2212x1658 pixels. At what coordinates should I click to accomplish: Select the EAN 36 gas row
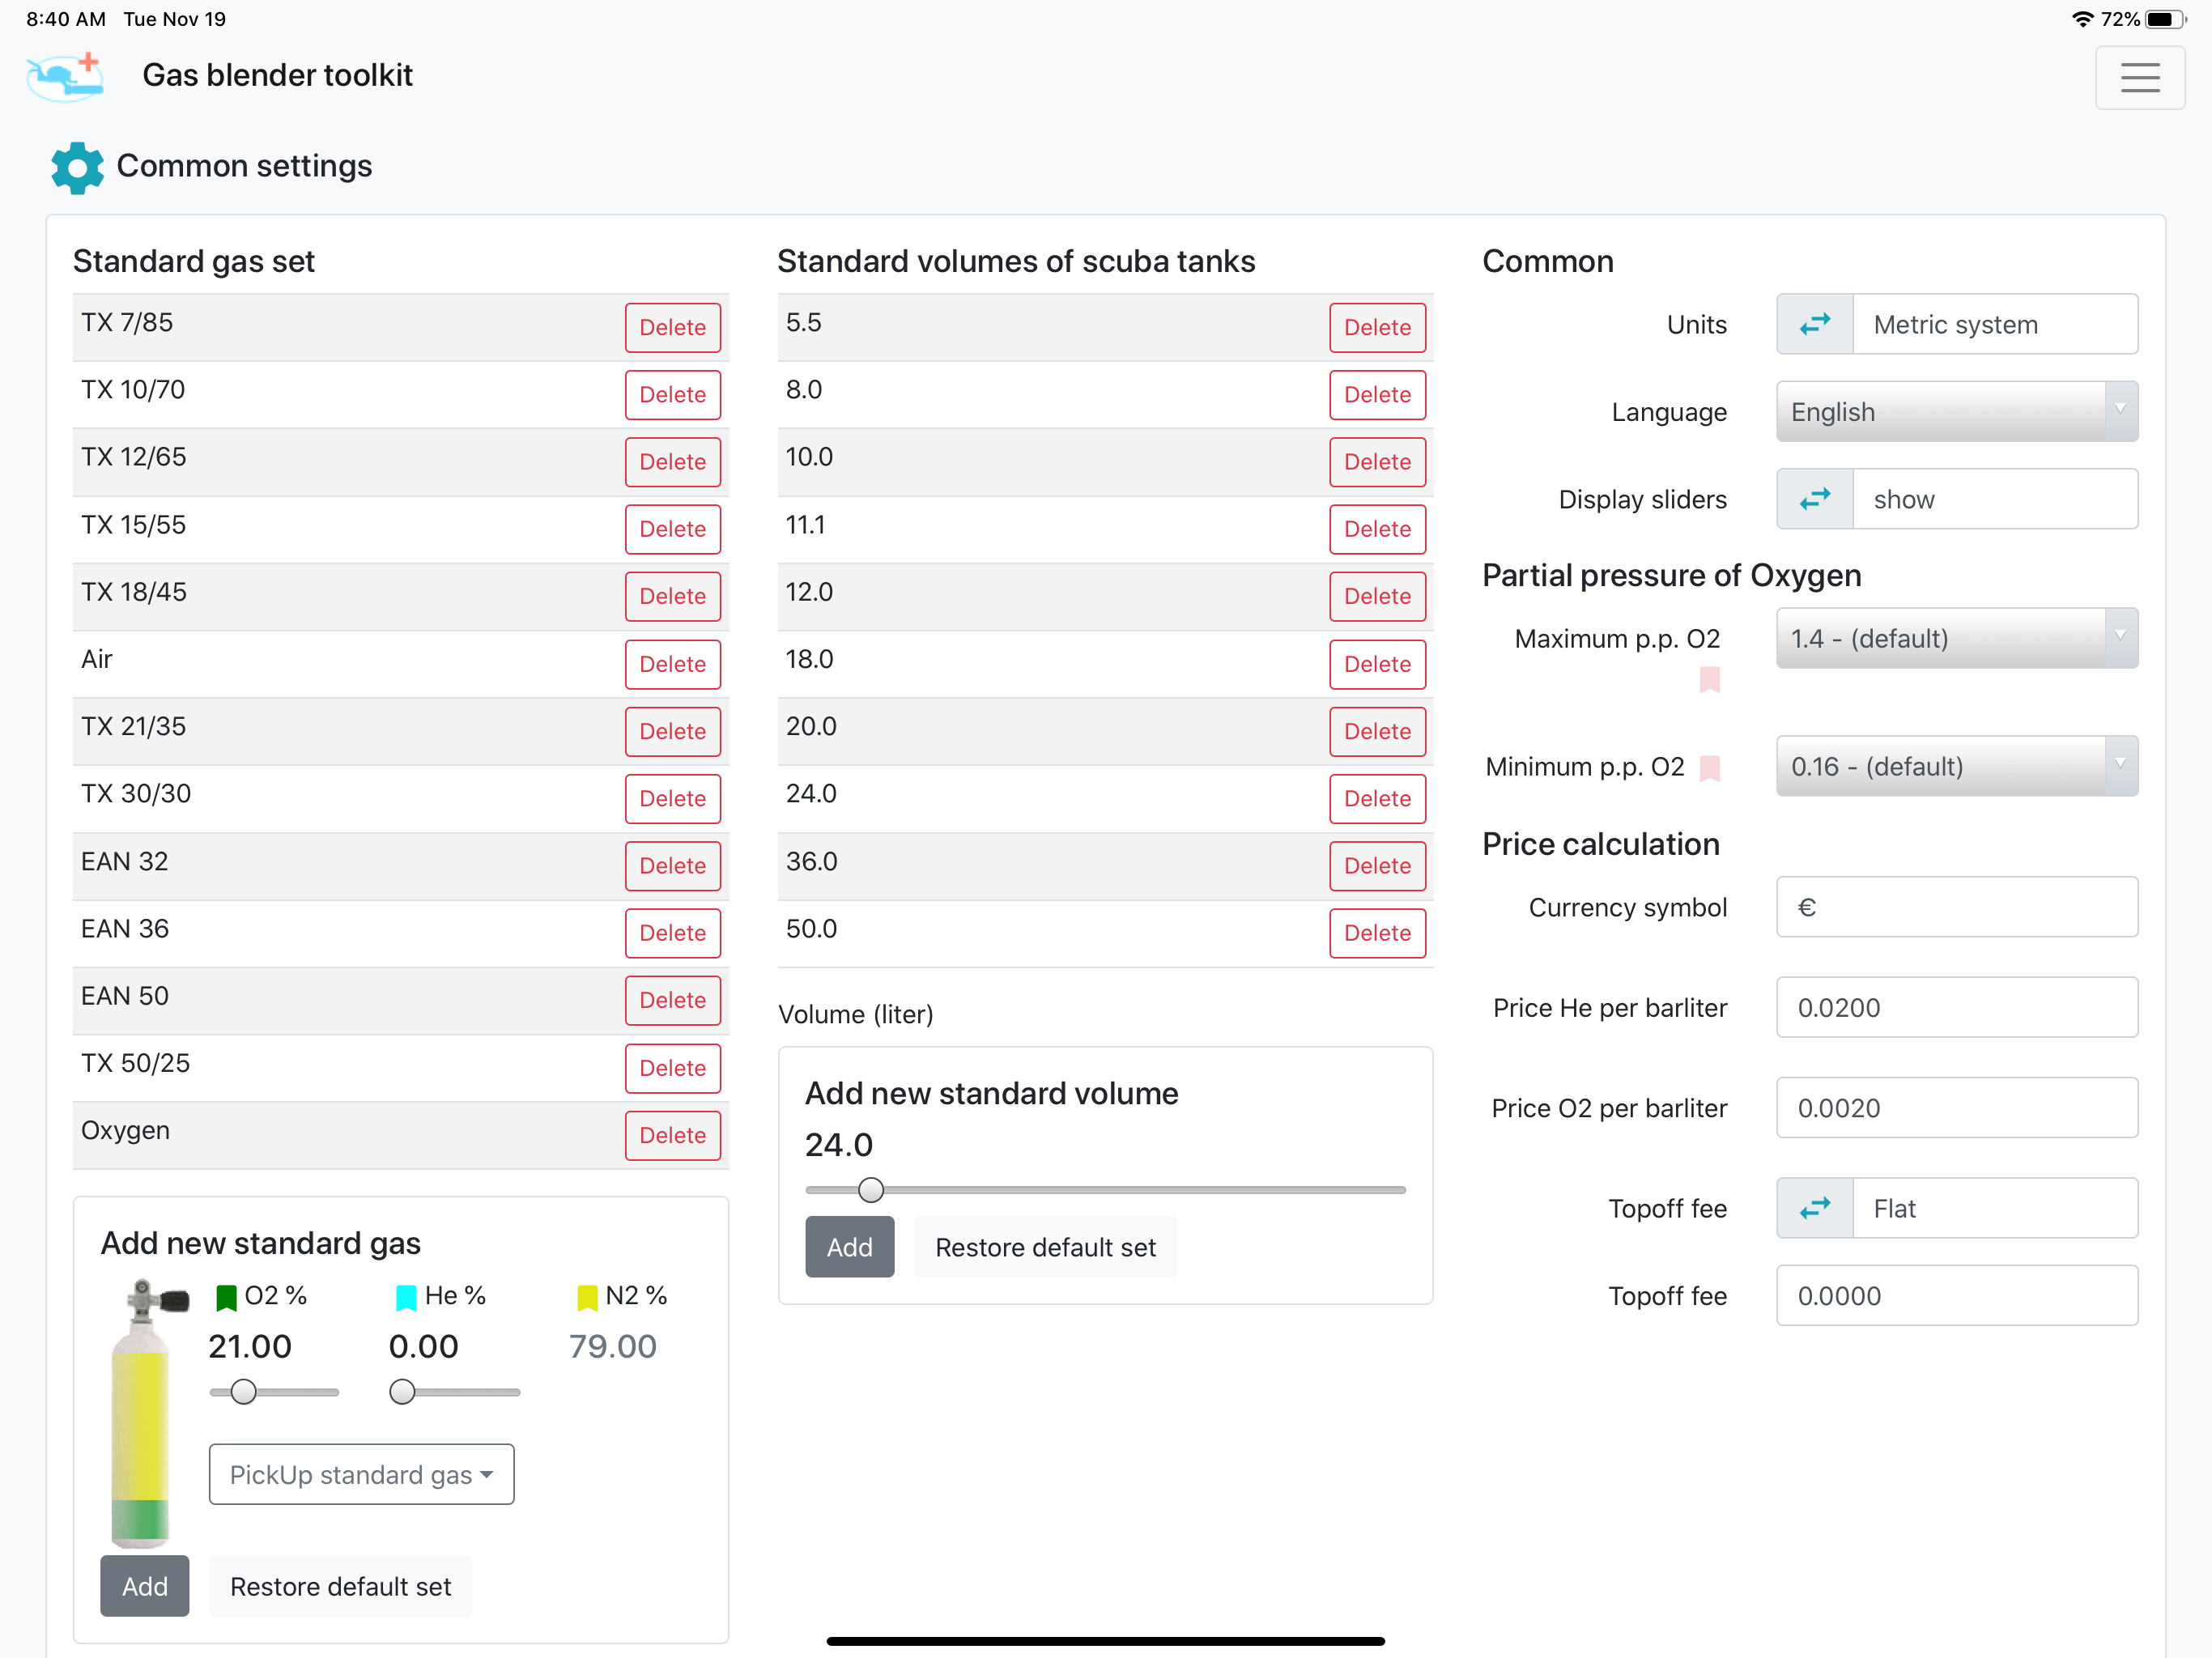tap(400, 933)
